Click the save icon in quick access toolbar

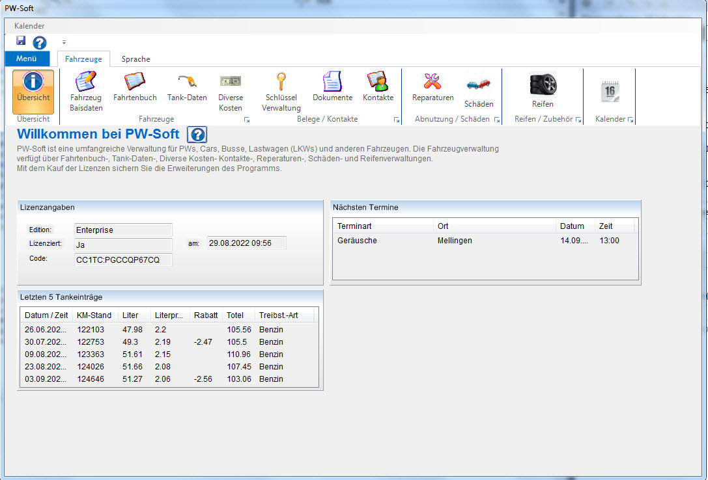pyautogui.click(x=21, y=42)
